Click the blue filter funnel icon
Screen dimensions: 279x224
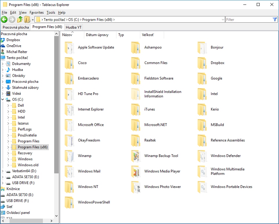[275, 19]
